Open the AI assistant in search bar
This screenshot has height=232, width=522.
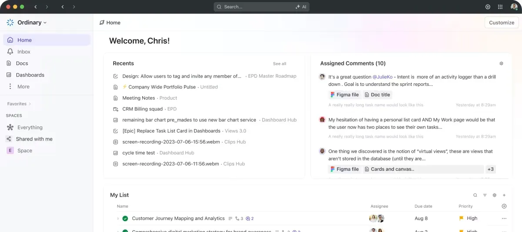pos(301,7)
